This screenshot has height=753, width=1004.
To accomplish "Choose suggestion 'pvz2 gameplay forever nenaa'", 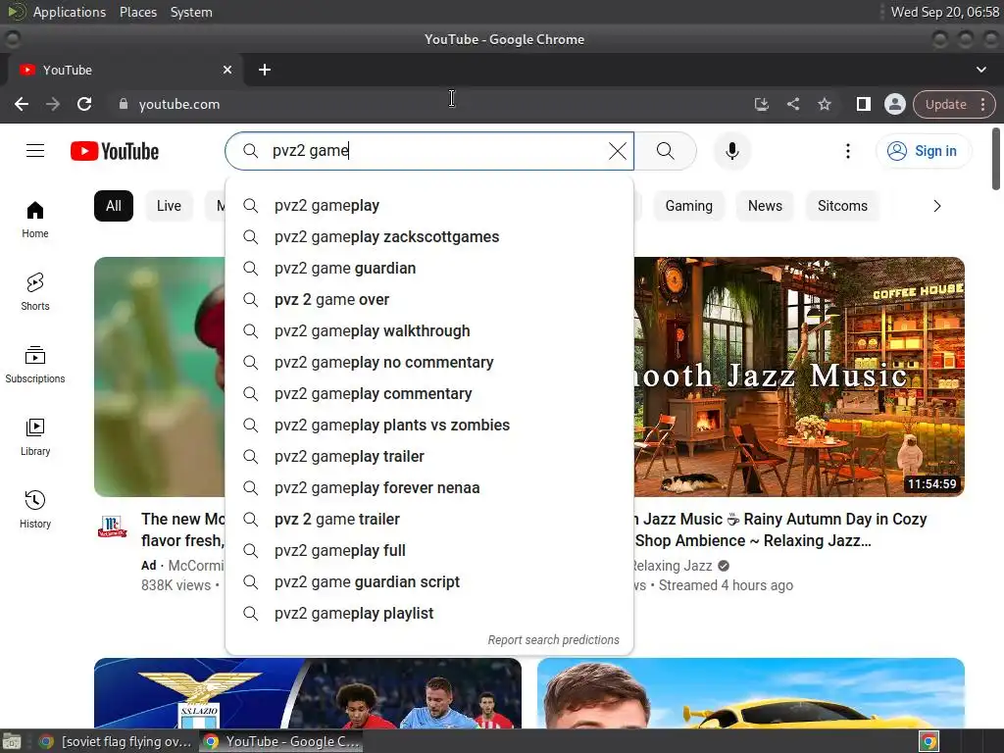I will 429,488.
